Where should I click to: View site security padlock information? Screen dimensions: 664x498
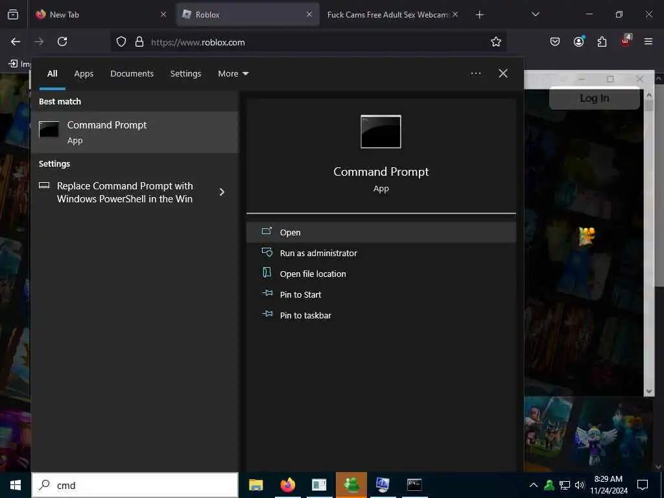[139, 42]
